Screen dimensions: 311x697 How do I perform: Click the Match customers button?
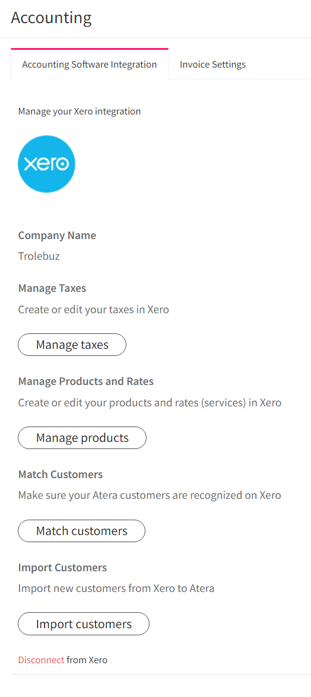pyautogui.click(x=81, y=531)
